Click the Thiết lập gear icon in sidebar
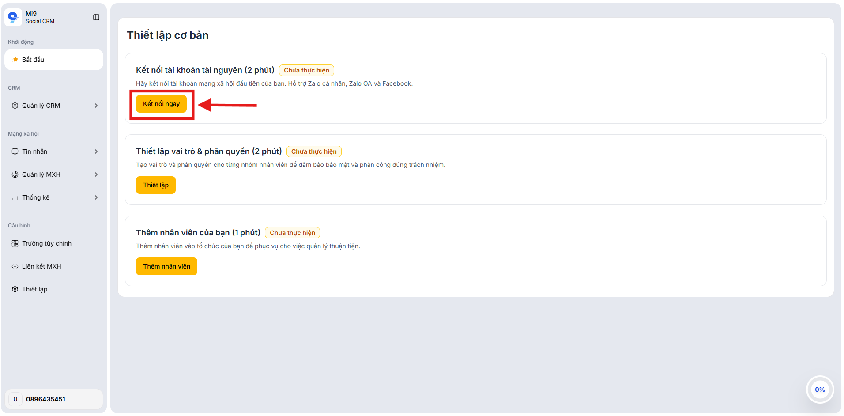This screenshot has height=416, width=844. [15, 289]
